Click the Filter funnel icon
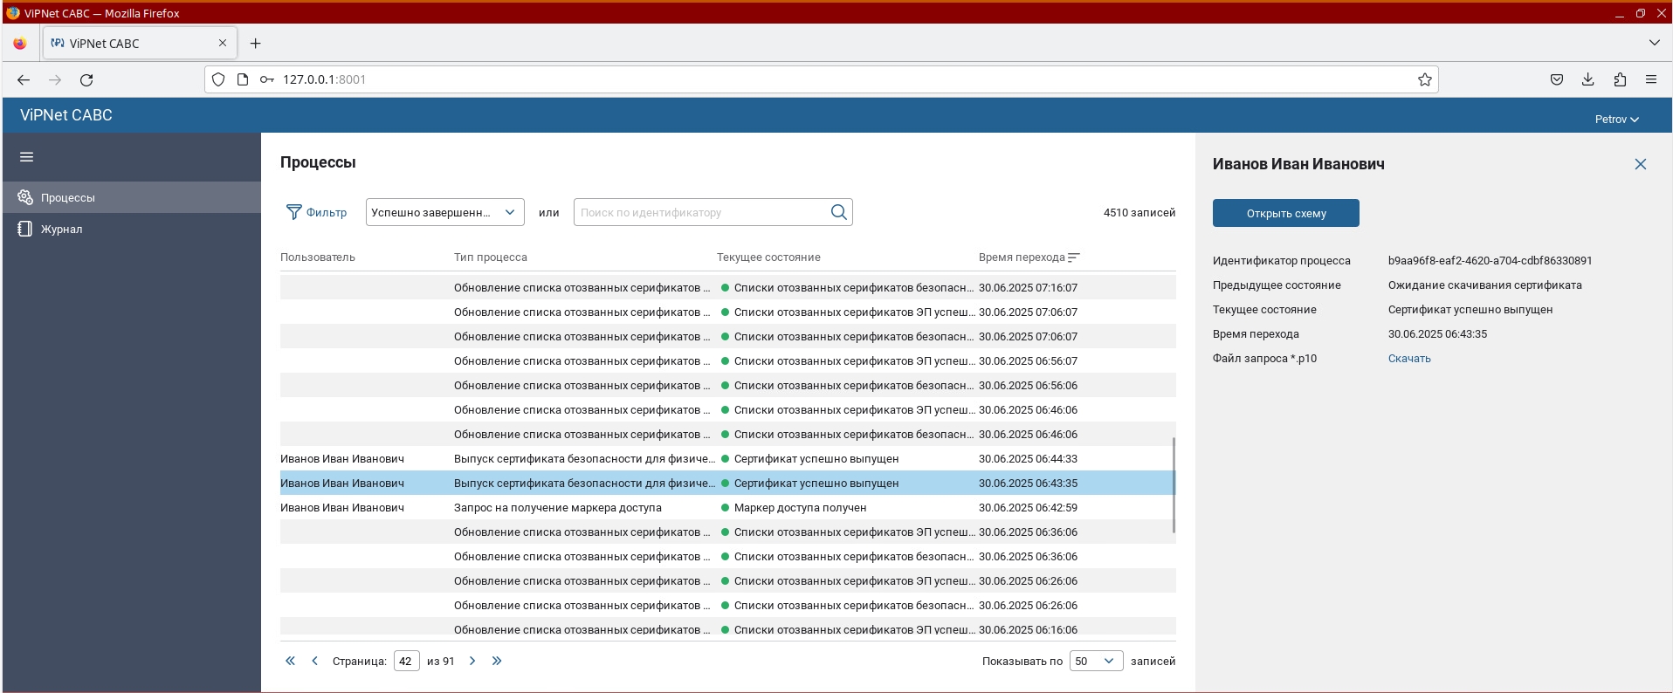Image resolution: width=1673 pixels, height=693 pixels. point(294,212)
